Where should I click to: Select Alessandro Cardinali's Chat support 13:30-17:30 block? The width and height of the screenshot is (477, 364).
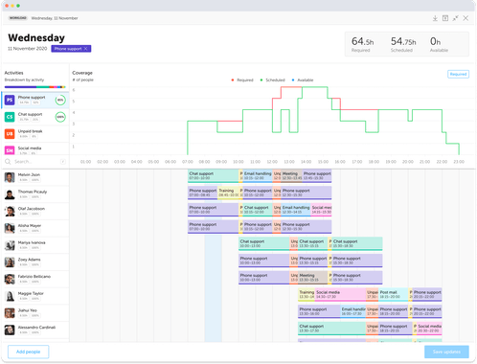pos(332,329)
